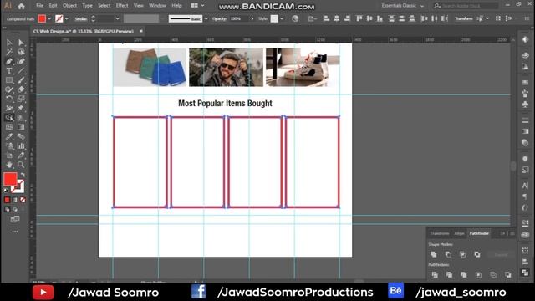535x301 pixels.
Task: Expand the Opacity slider arrow
Action: [252, 18]
